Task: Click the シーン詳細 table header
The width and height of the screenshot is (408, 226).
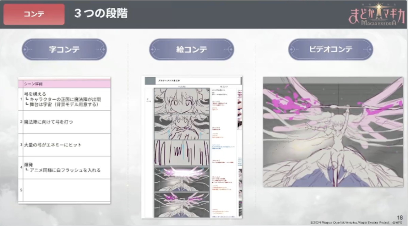Action: click(x=65, y=84)
